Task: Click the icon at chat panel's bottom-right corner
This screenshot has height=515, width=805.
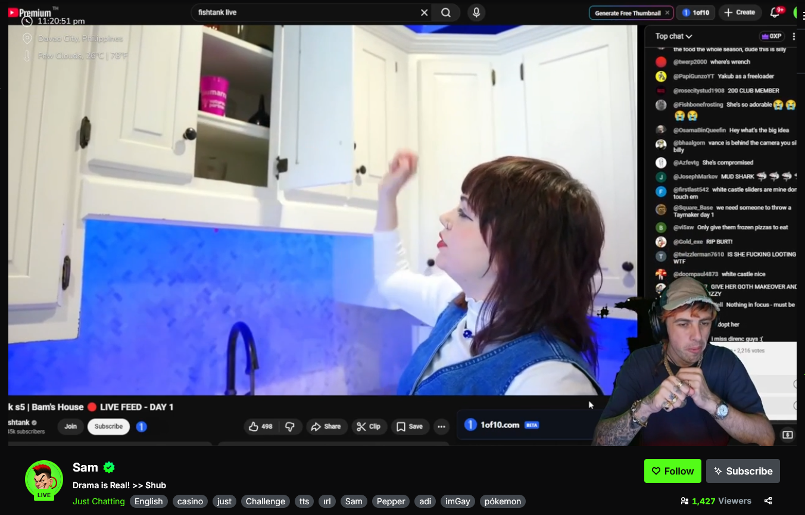Action: click(x=788, y=435)
